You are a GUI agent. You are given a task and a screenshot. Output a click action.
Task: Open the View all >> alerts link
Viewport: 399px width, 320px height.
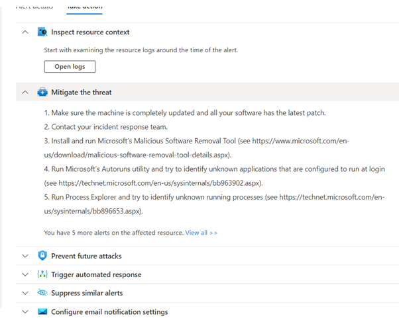(x=201, y=233)
